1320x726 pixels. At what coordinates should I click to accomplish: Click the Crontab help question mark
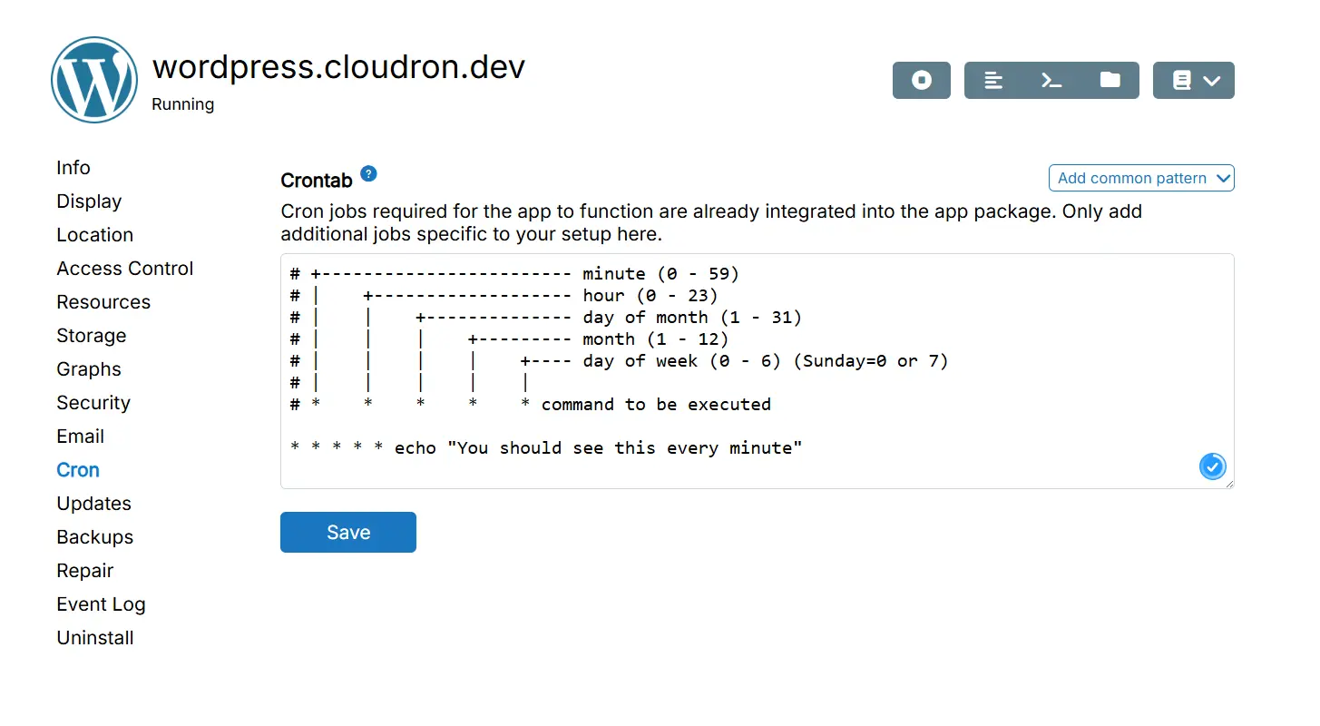pos(368,173)
